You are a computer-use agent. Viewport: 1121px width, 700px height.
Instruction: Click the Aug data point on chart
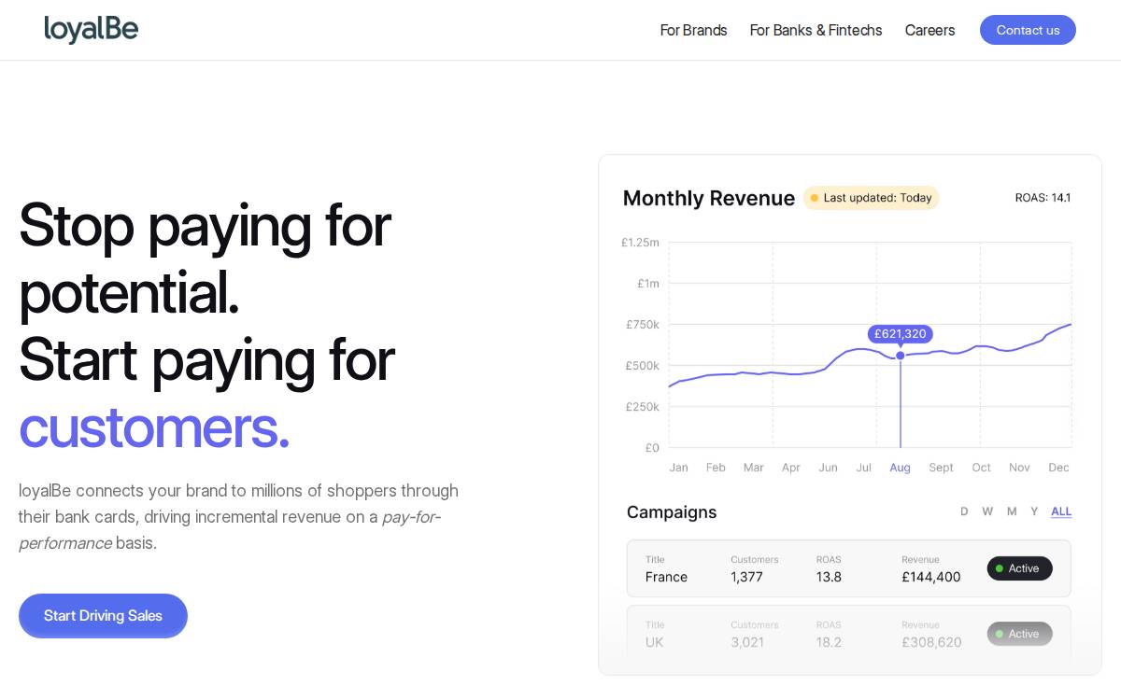coord(901,356)
